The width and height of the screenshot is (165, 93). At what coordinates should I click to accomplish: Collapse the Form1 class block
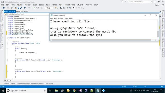(7, 43)
